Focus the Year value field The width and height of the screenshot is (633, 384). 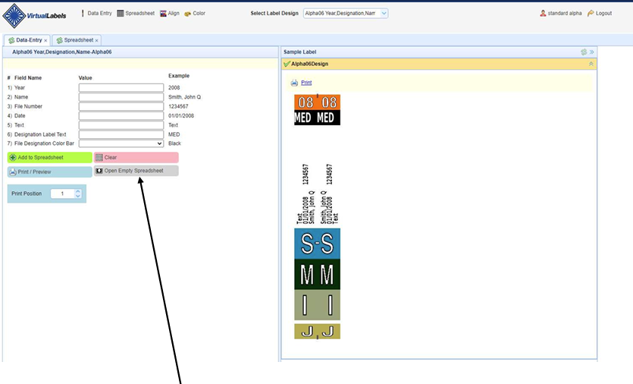tap(121, 88)
